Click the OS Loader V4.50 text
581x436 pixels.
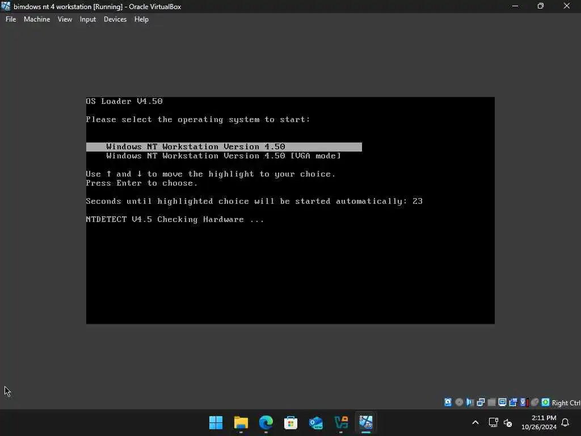pos(124,101)
